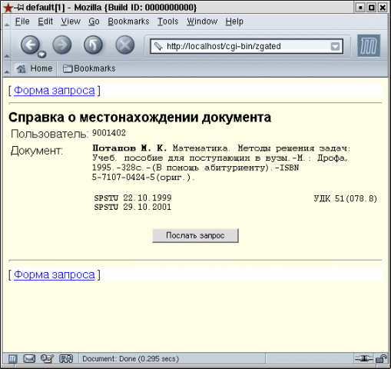Click the 'SPSTU 22.10.1999' entry
This screenshot has height=369, width=391.
(x=133, y=198)
